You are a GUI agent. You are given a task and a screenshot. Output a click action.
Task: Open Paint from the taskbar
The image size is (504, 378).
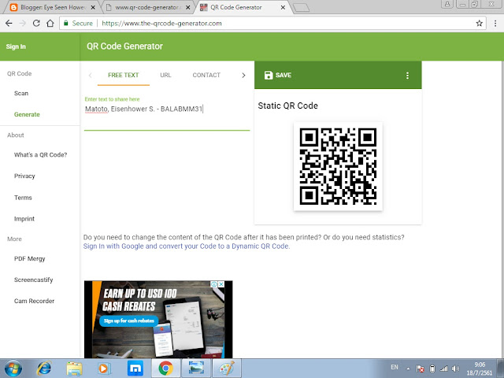227,369
